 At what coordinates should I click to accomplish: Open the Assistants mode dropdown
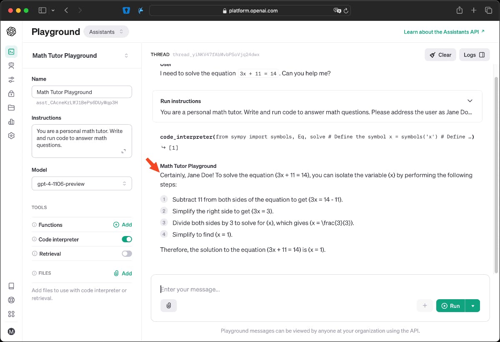(x=106, y=32)
